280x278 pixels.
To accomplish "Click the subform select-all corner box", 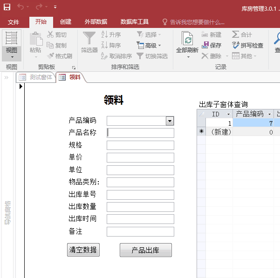I will [201, 114].
